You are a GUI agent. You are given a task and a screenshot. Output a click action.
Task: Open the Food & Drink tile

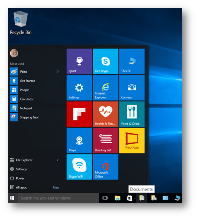(132, 114)
